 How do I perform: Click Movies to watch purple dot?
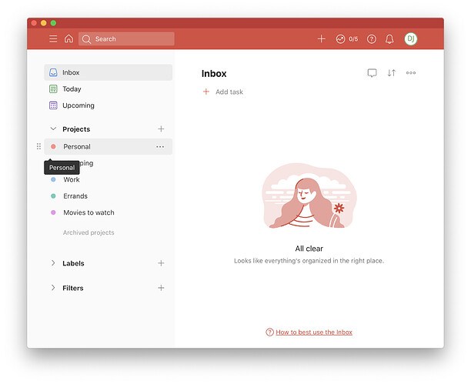coord(53,212)
